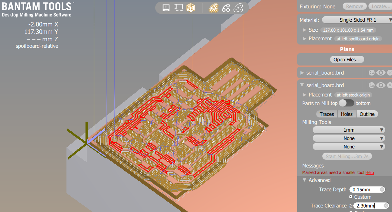Image resolution: width=392 pixels, height=212 pixels.
Task: Click the Start Milling button
Action: [x=347, y=156]
